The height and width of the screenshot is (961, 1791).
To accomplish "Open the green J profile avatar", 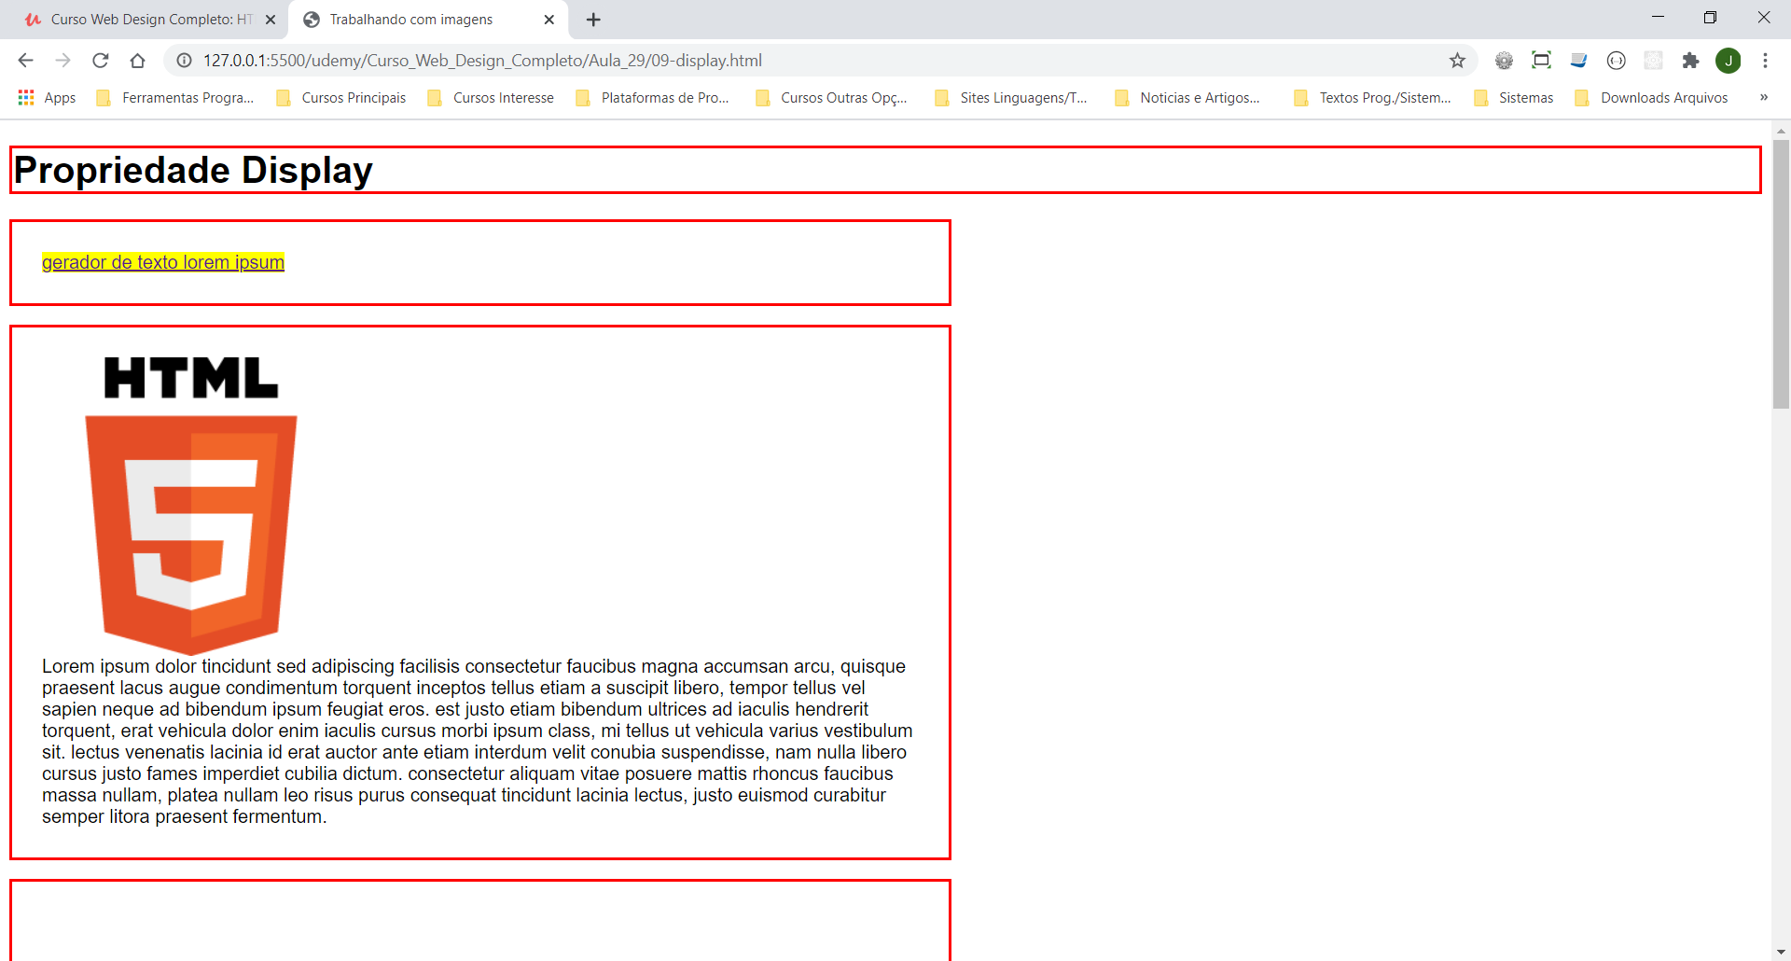I will (1728, 61).
